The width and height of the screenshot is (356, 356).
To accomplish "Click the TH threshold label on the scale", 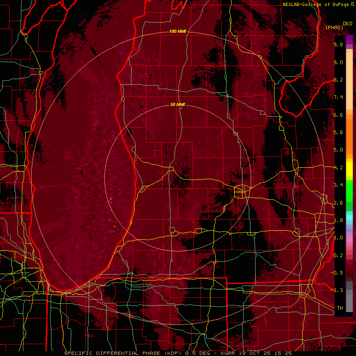I will (x=340, y=308).
